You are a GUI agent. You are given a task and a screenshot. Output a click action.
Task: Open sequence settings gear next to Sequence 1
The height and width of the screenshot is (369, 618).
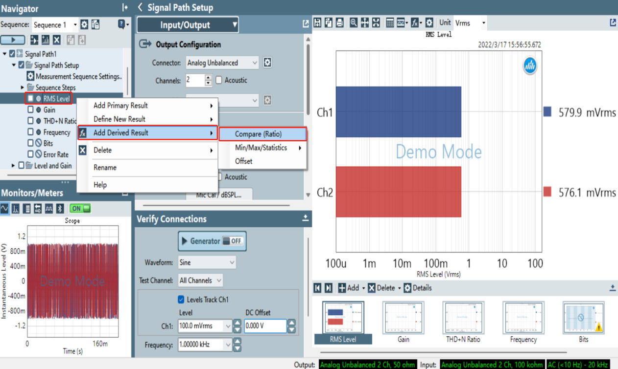(x=84, y=24)
